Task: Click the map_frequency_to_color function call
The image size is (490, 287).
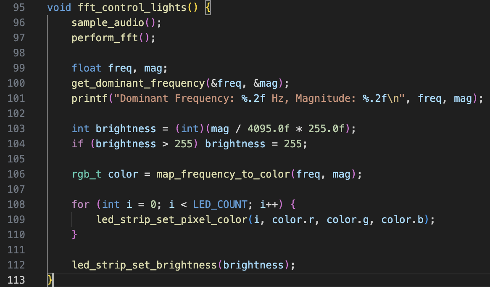Action: click(223, 174)
